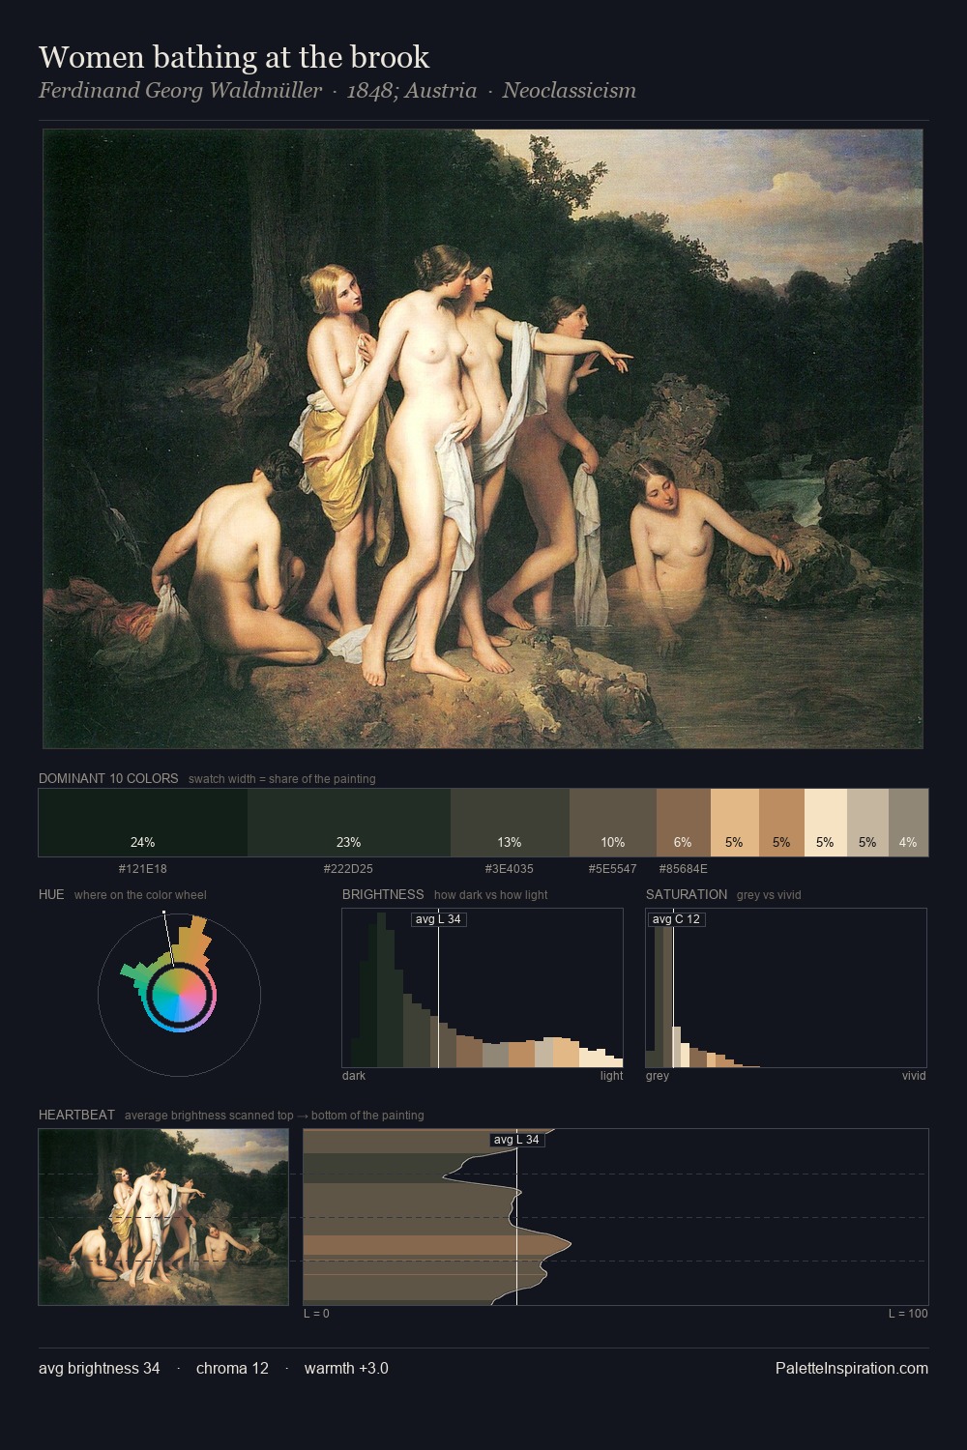Click the hue color wheel
The image size is (967, 1450).
(x=179, y=995)
